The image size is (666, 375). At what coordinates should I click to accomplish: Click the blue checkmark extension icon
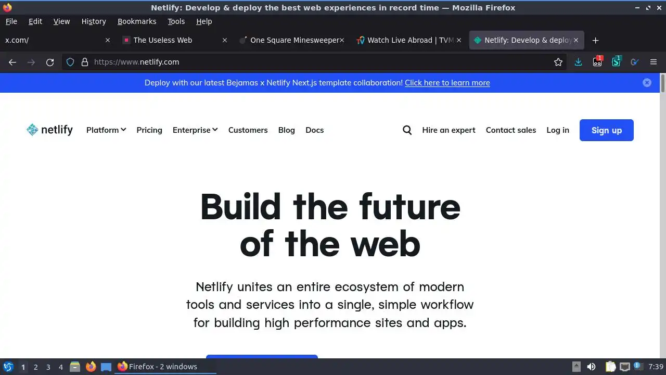[634, 62]
